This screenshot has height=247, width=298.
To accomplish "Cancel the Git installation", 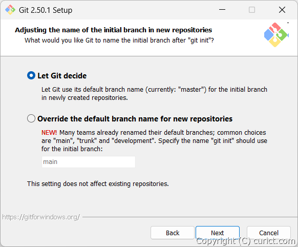I will click(x=268, y=233).
